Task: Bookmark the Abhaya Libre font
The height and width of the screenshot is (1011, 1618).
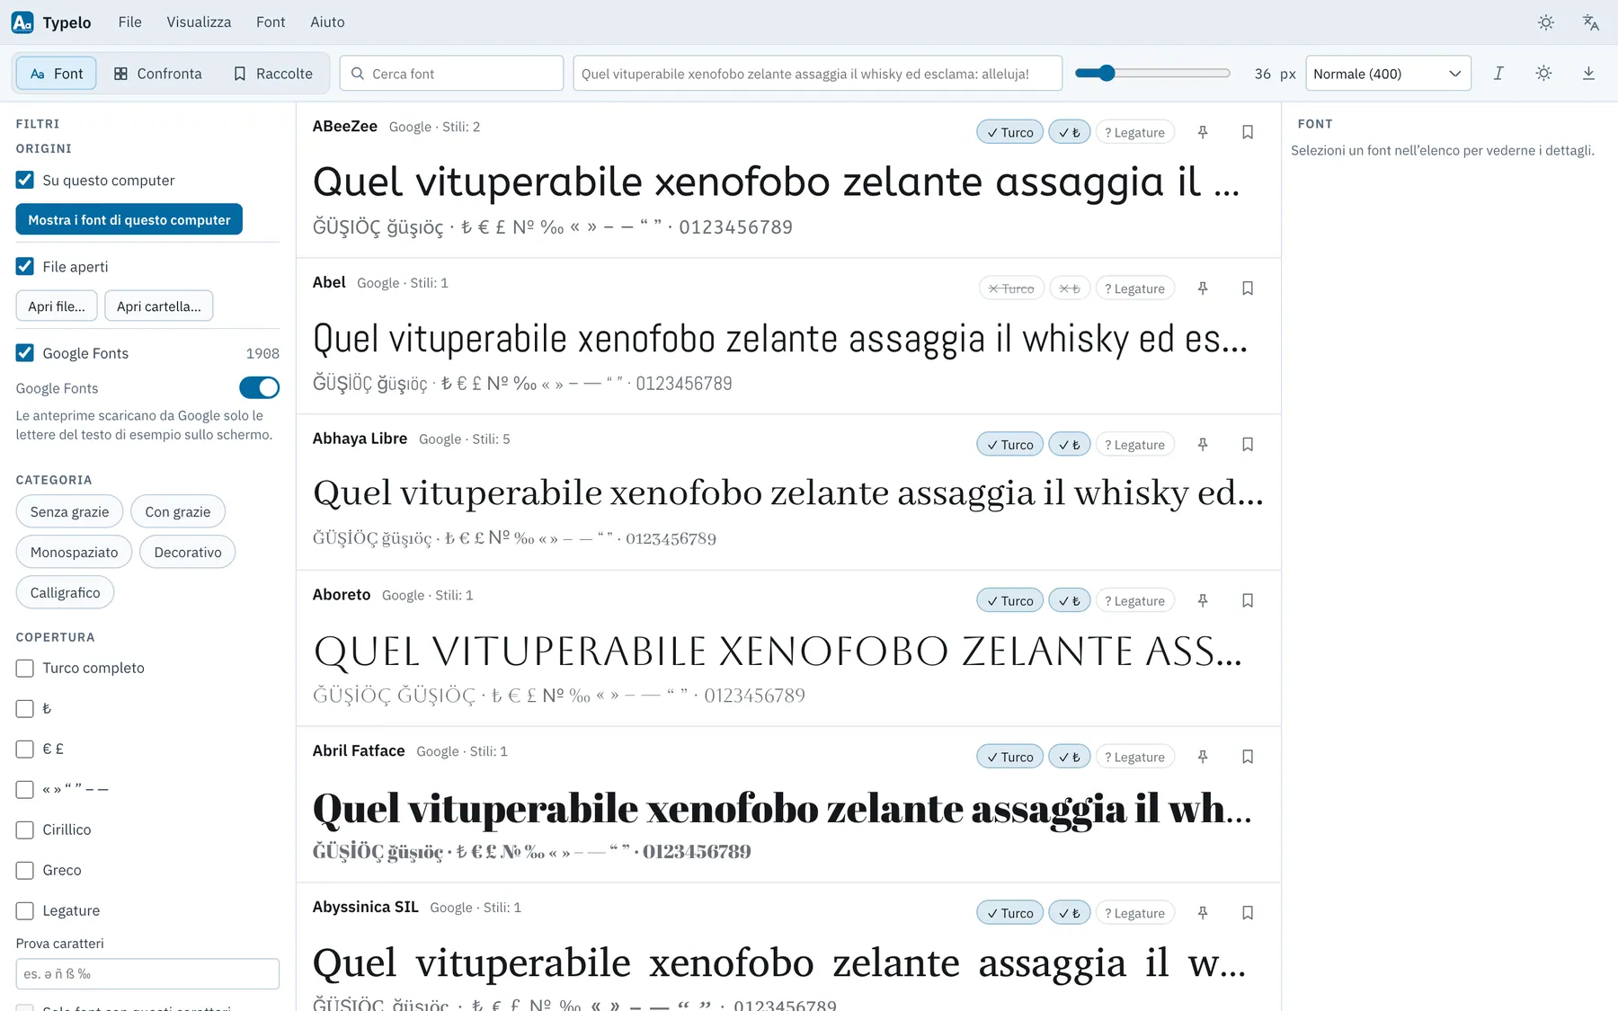Action: pos(1248,445)
